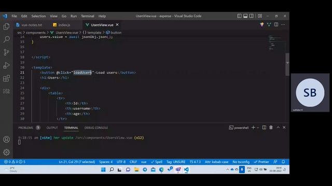
Task: Open the Search view in activity bar
Action: (6, 39)
